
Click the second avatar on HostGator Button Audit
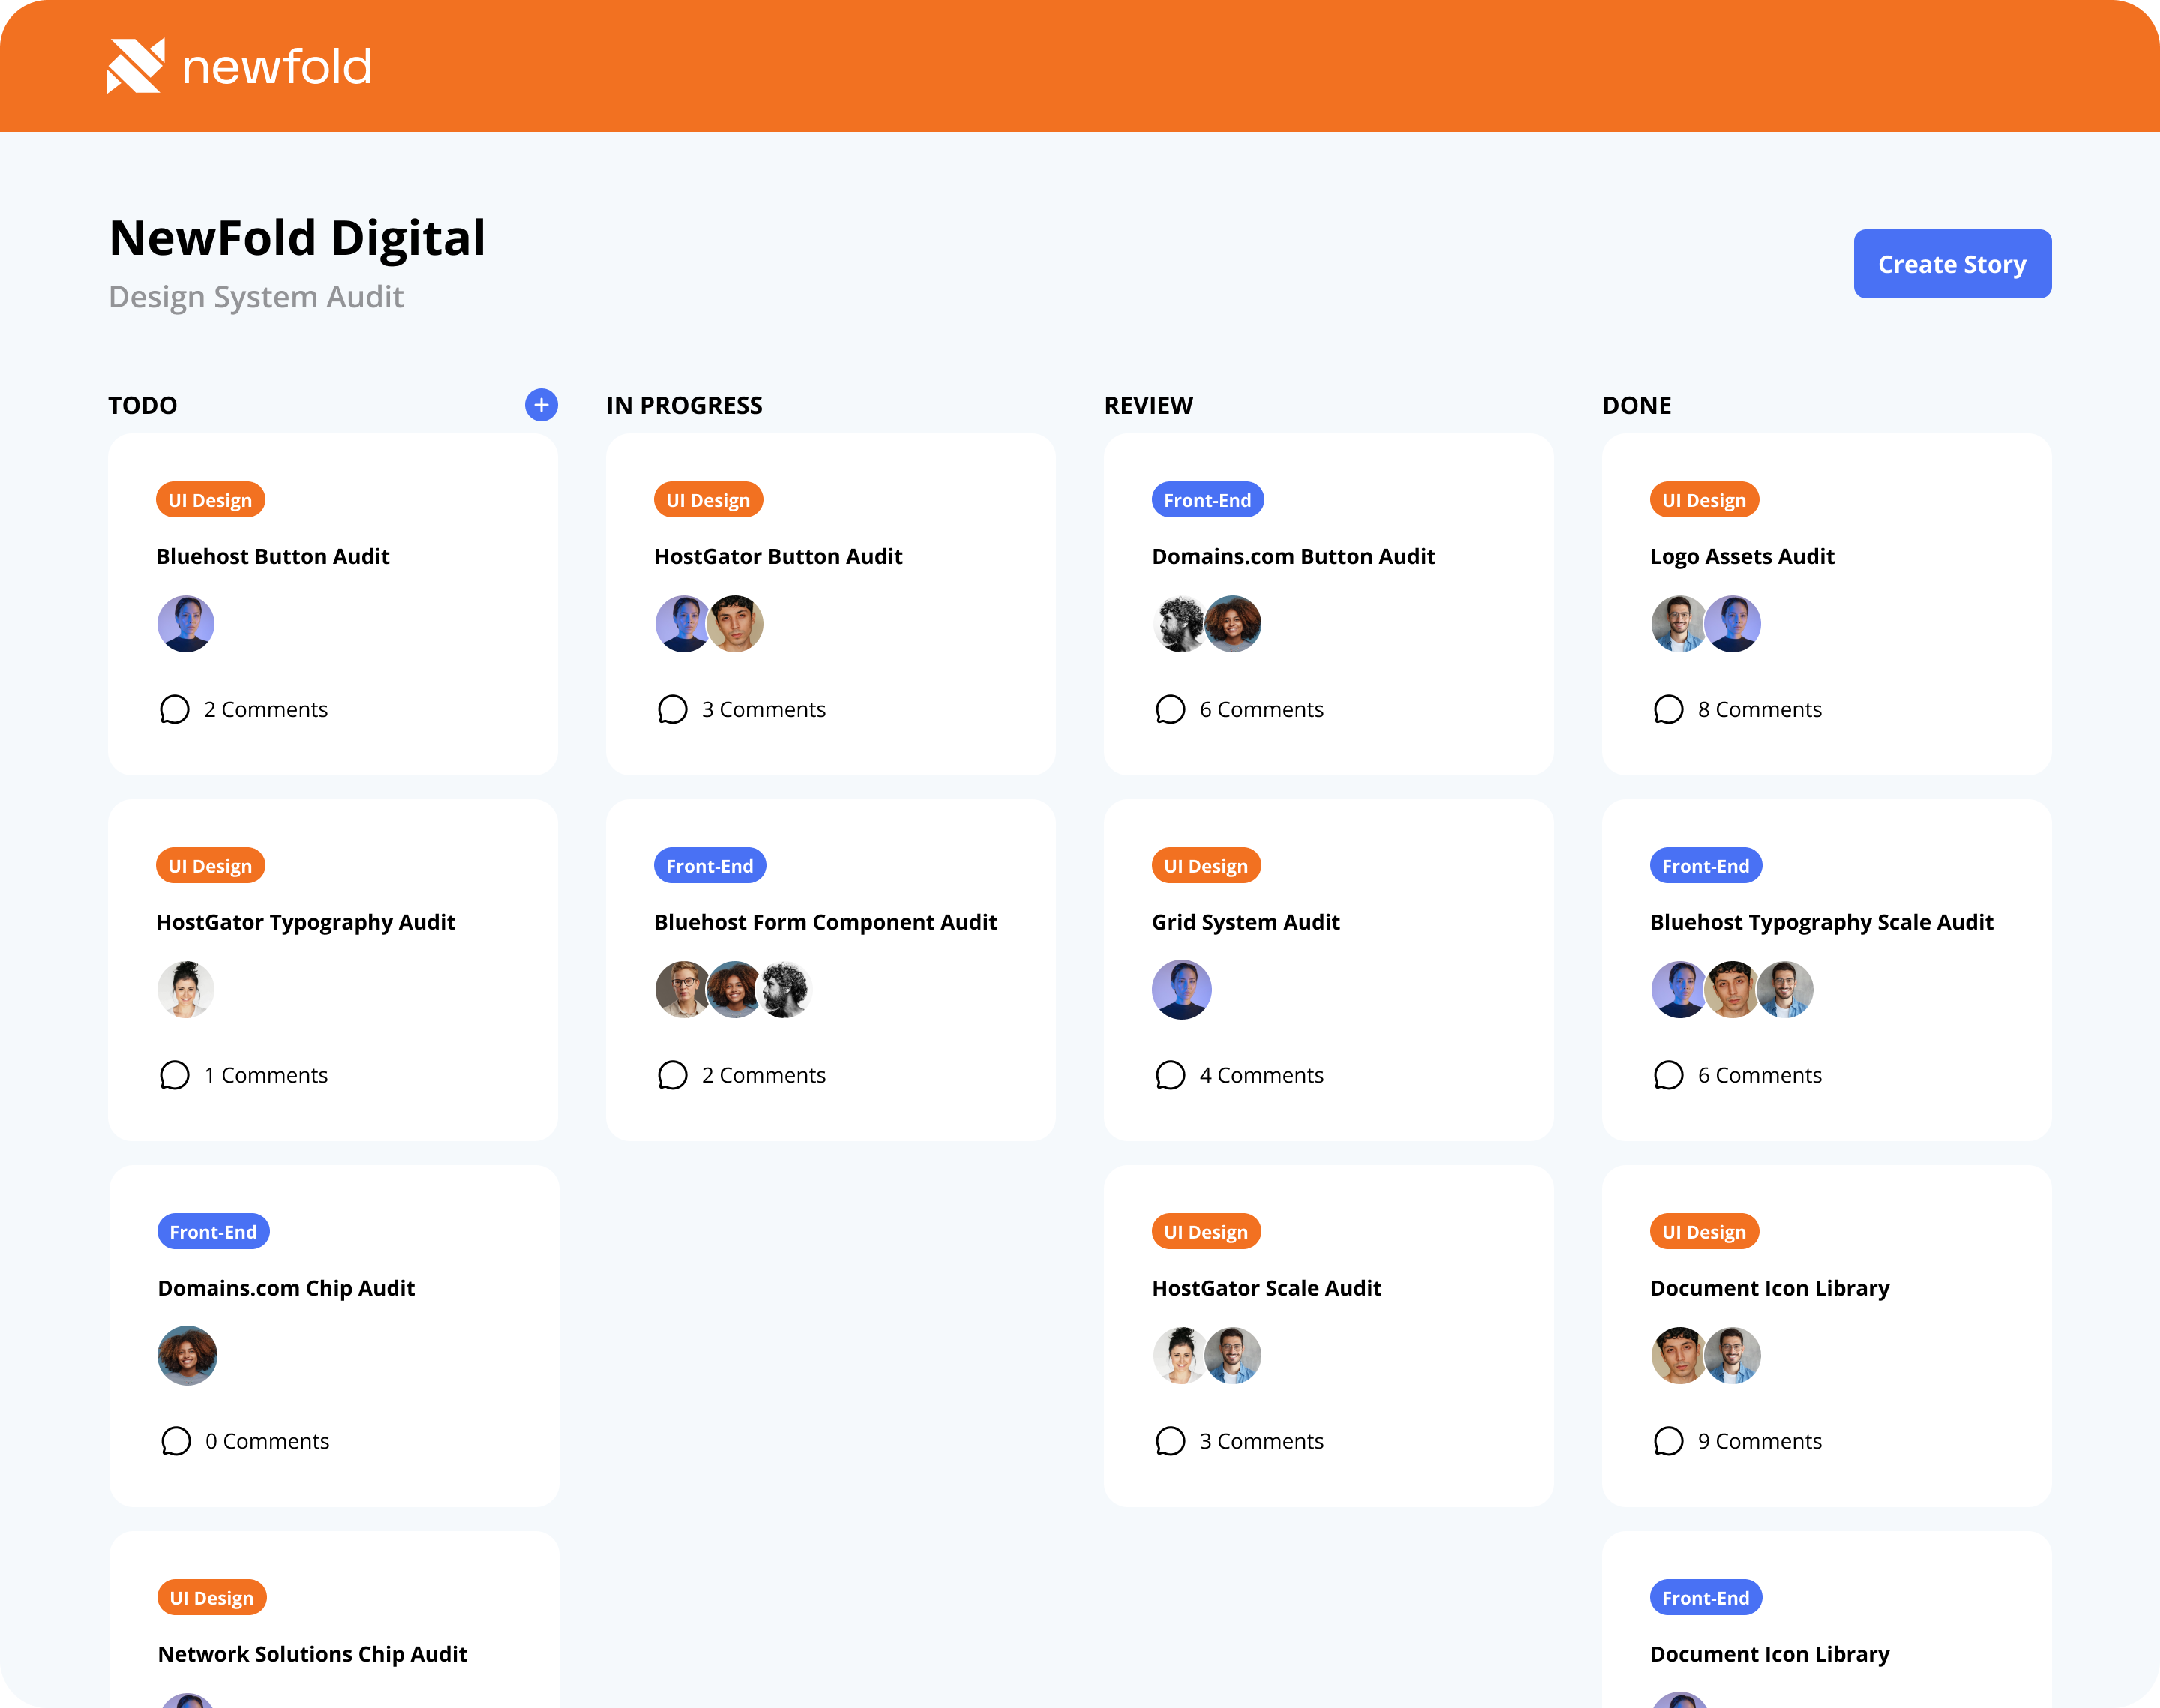tap(736, 623)
